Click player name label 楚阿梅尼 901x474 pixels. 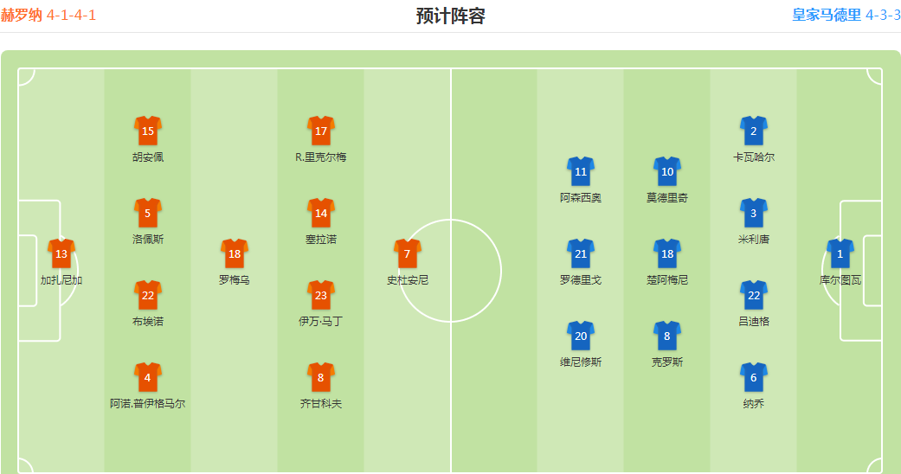[x=667, y=279]
